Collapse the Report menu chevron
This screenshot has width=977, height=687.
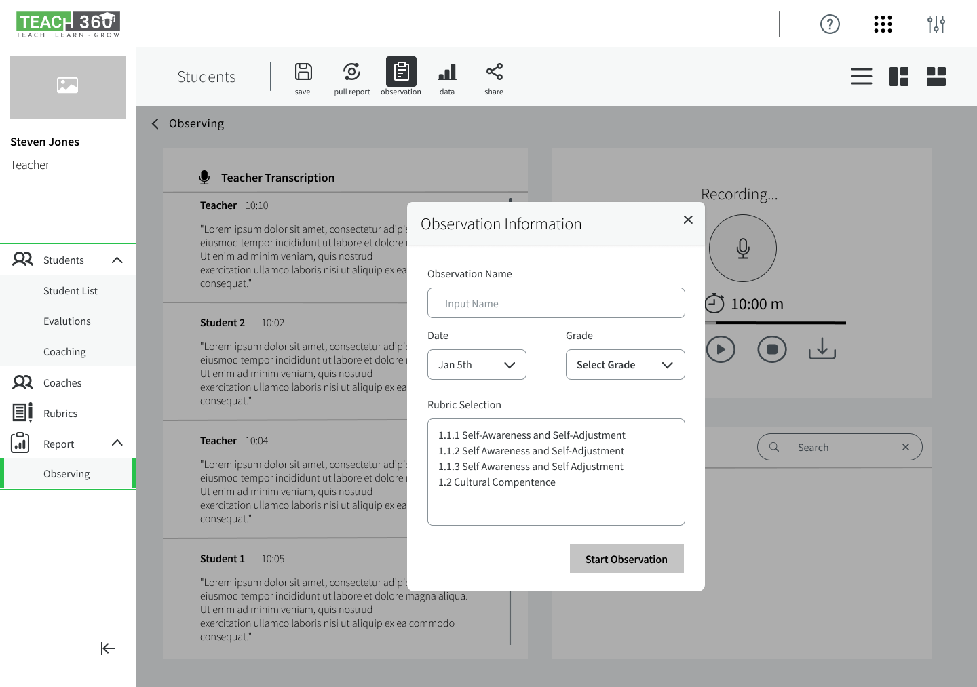click(x=117, y=443)
